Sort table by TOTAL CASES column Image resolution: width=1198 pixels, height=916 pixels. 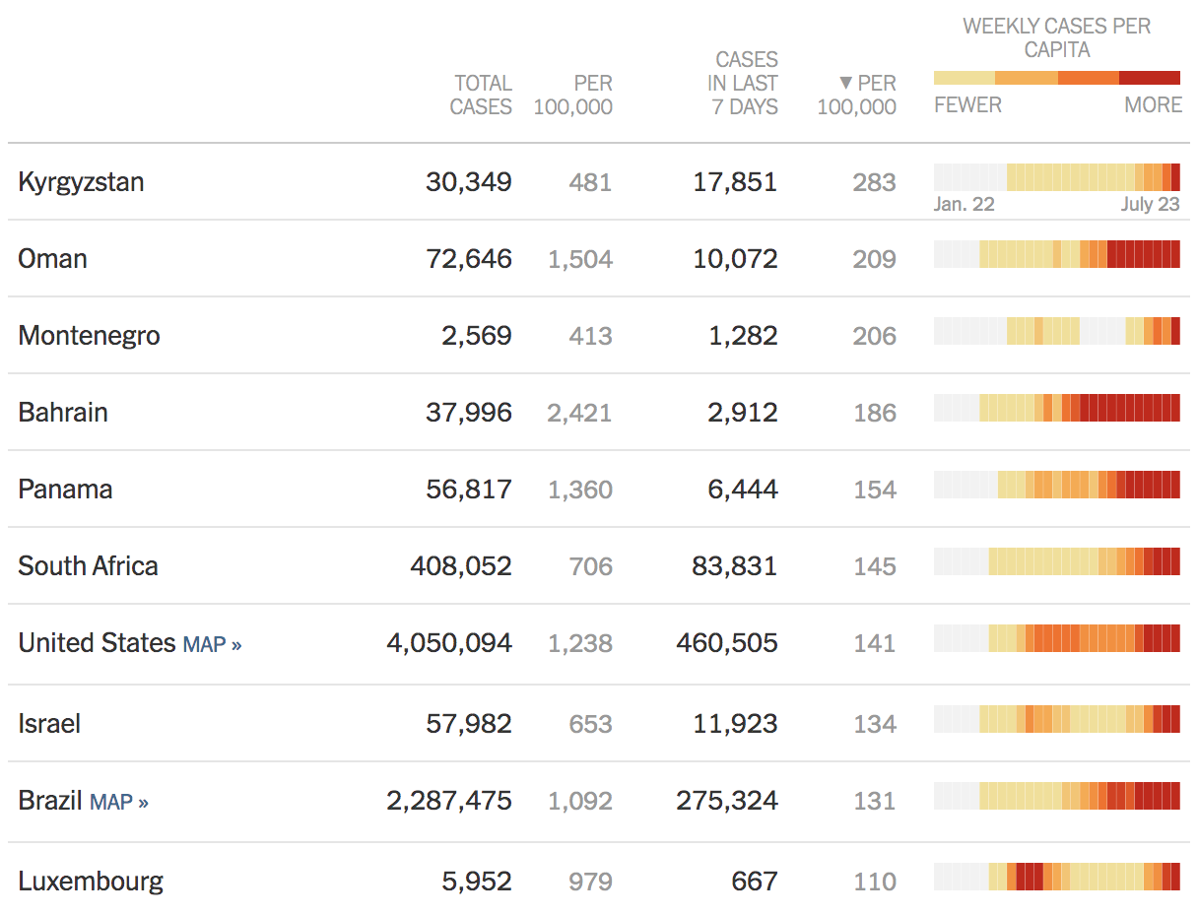tap(481, 95)
